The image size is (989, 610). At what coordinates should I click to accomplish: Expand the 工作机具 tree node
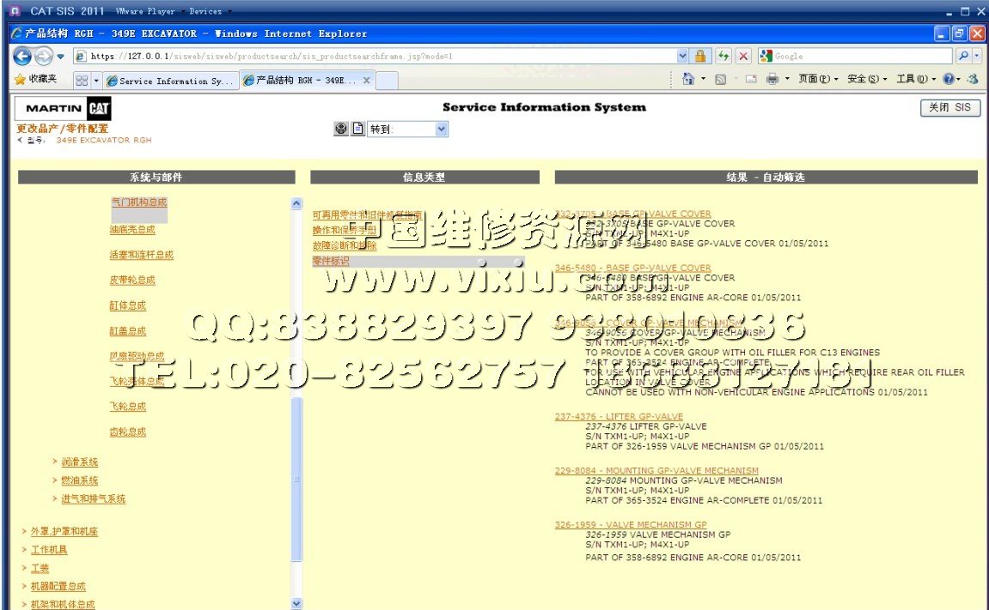[x=48, y=550]
